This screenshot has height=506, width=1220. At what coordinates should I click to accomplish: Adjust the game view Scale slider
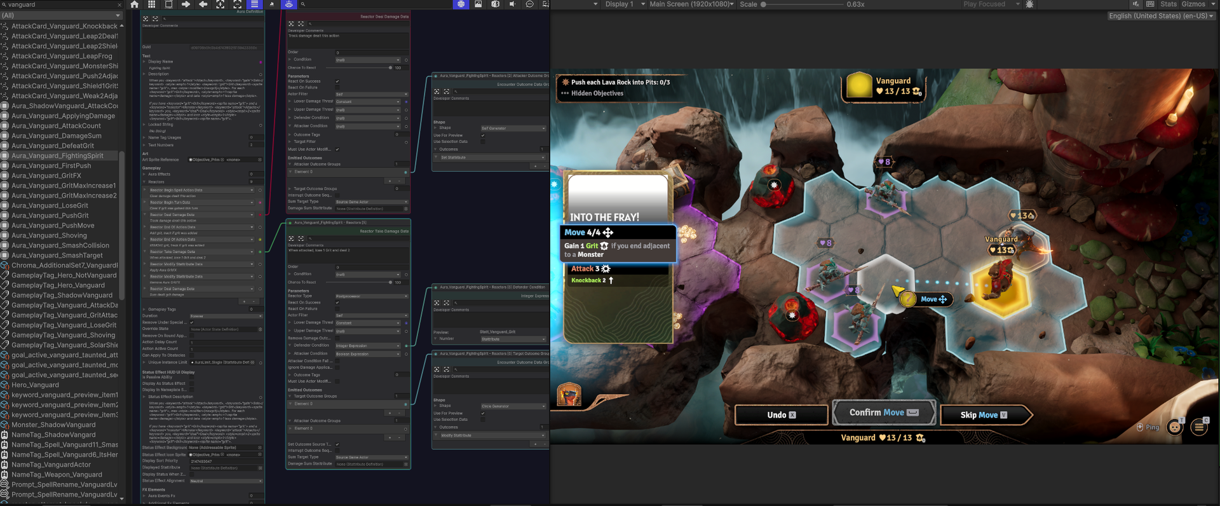coord(803,4)
